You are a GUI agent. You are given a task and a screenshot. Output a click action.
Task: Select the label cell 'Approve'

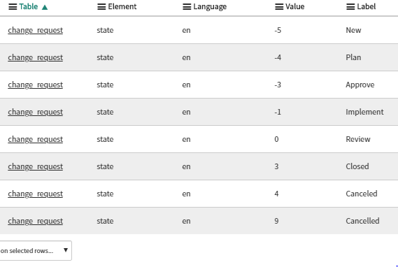[360, 85]
